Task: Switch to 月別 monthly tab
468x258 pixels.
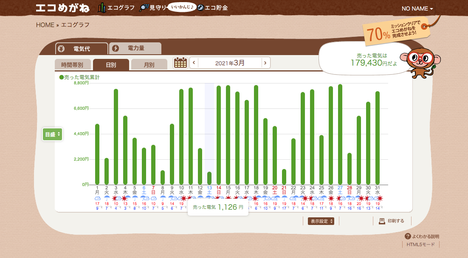Action: (x=149, y=65)
